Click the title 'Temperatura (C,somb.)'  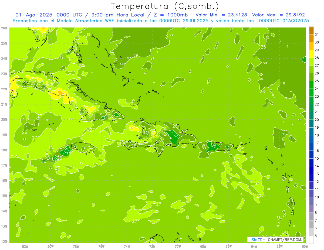165,6
